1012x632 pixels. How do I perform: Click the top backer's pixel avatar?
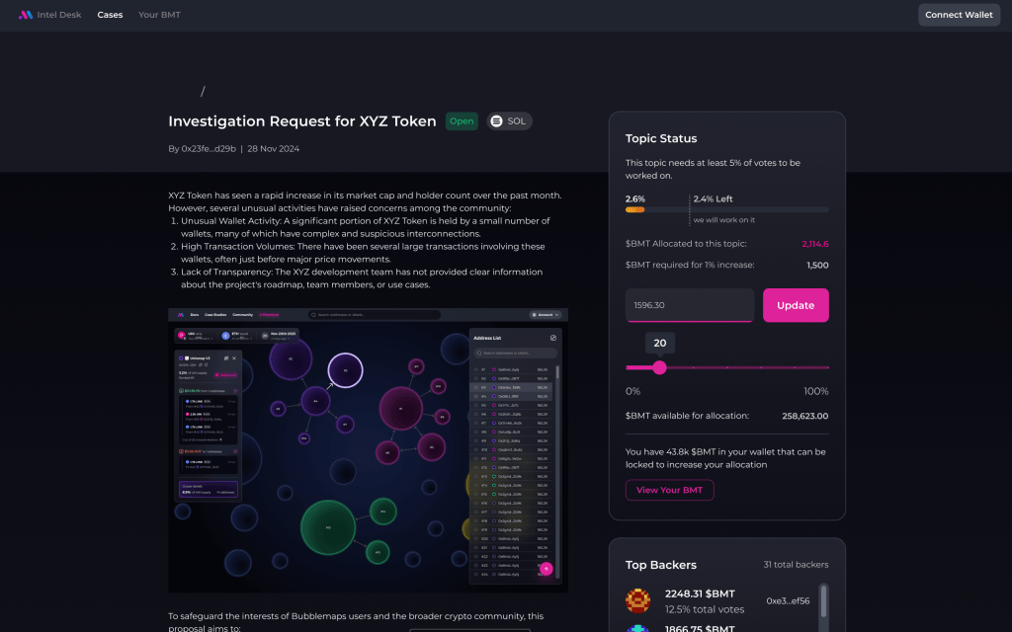coord(638,600)
